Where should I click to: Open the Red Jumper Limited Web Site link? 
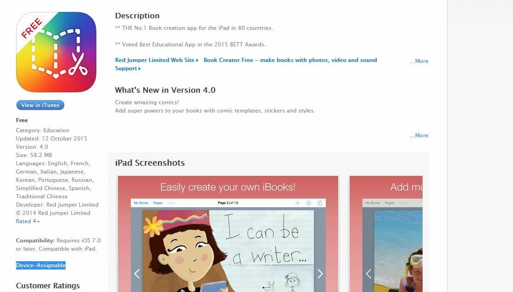pyautogui.click(x=157, y=60)
